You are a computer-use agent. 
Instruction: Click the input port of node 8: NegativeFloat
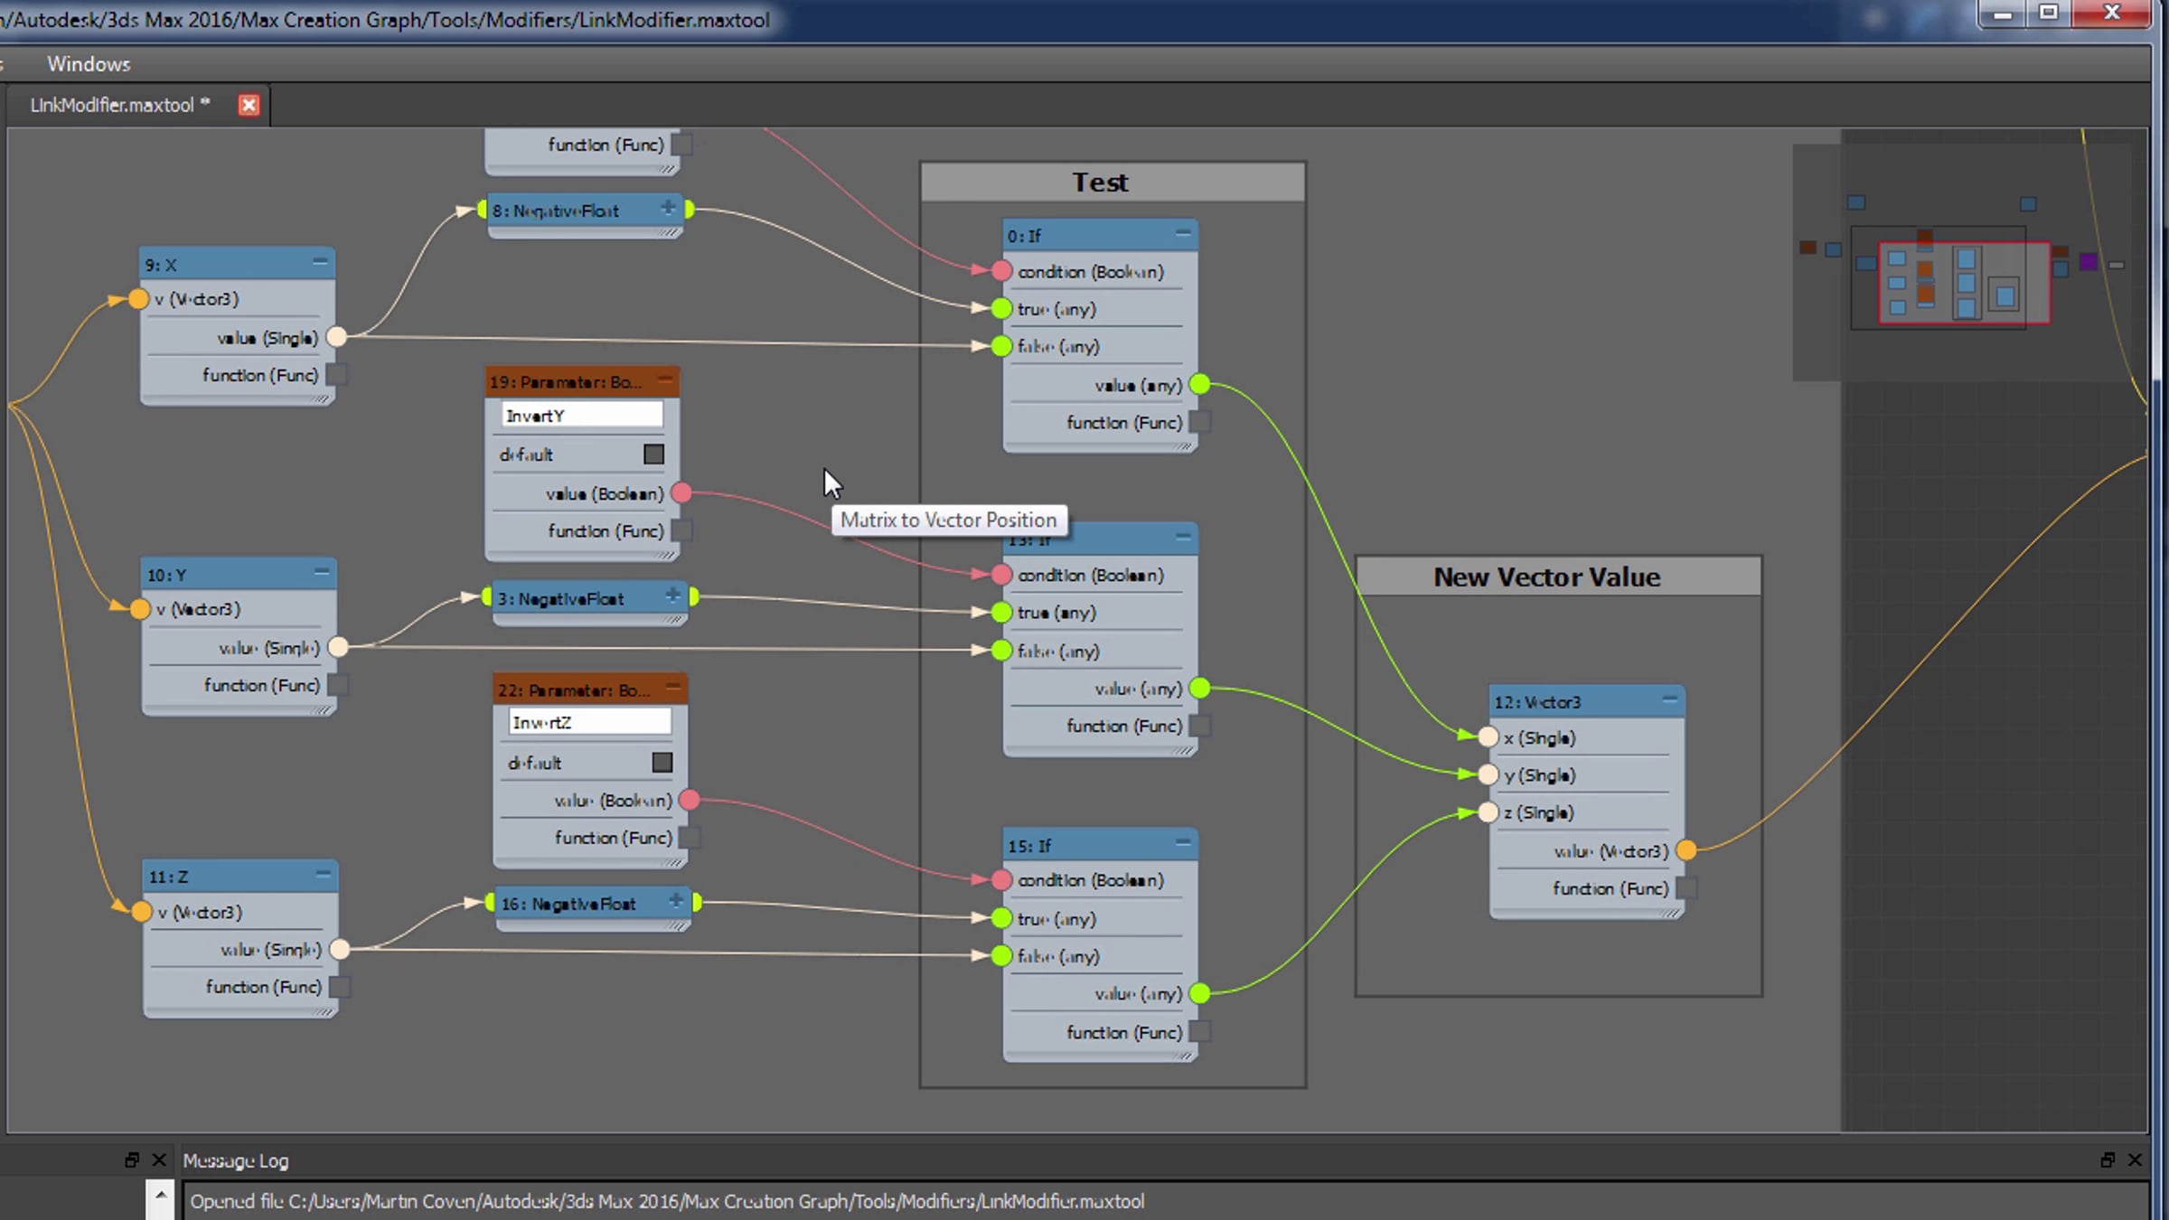tap(483, 211)
